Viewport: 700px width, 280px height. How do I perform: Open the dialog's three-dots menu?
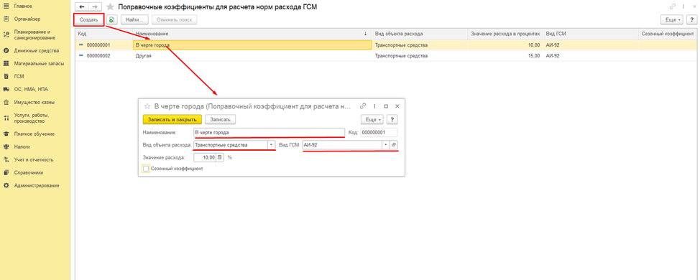(x=374, y=106)
